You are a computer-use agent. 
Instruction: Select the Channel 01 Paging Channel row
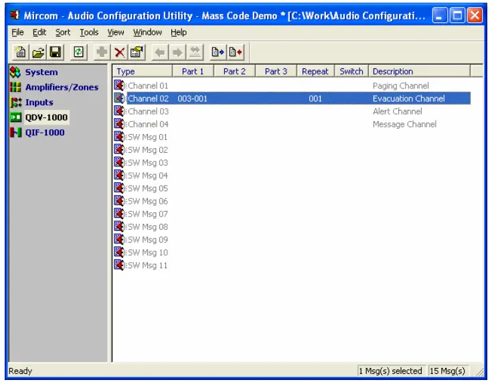[148, 86]
